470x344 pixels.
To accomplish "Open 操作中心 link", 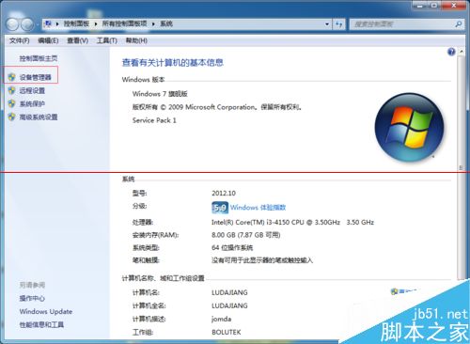I will [32, 298].
